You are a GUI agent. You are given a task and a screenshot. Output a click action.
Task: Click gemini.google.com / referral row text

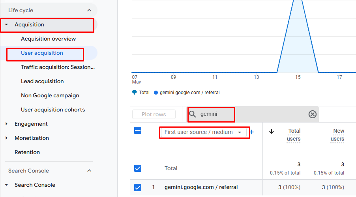(201, 187)
